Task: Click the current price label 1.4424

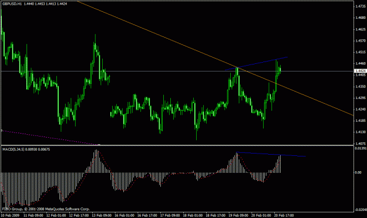Action: [360, 70]
